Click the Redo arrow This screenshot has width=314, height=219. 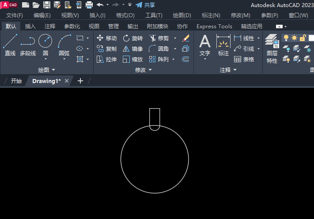[116, 4]
